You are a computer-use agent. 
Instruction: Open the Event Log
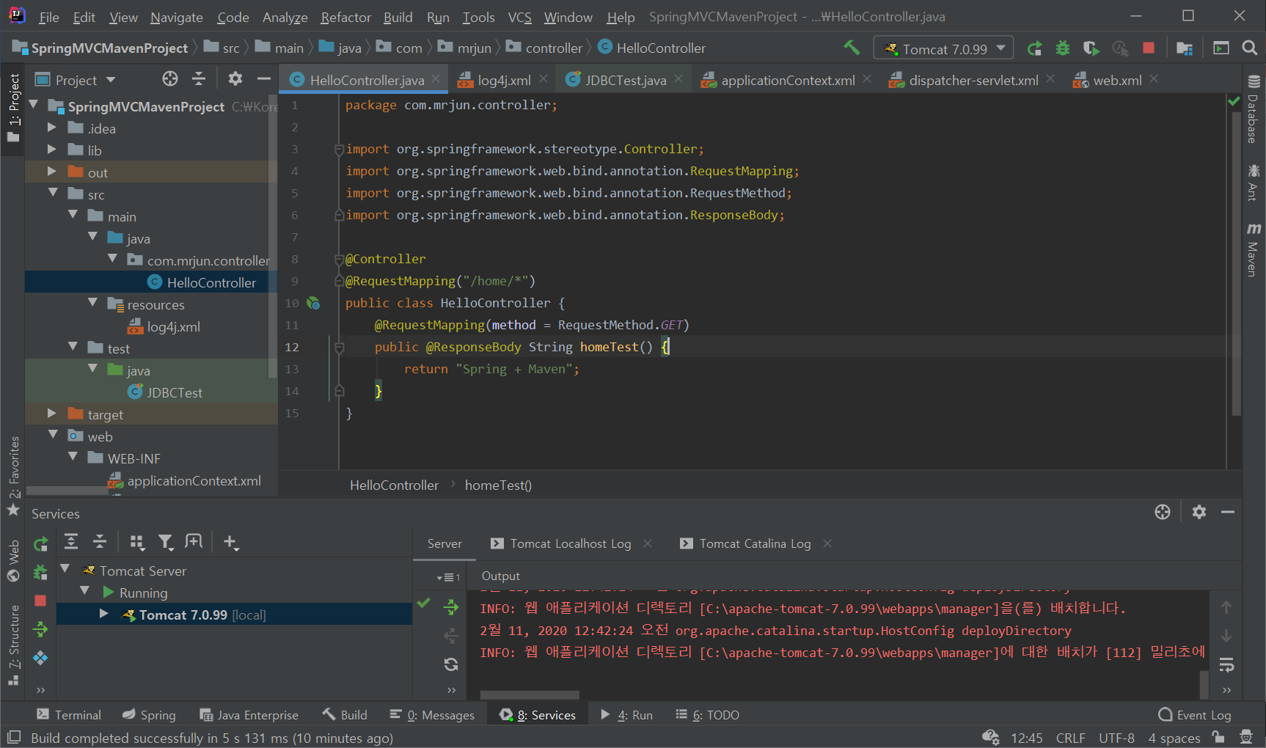[x=1194, y=715]
